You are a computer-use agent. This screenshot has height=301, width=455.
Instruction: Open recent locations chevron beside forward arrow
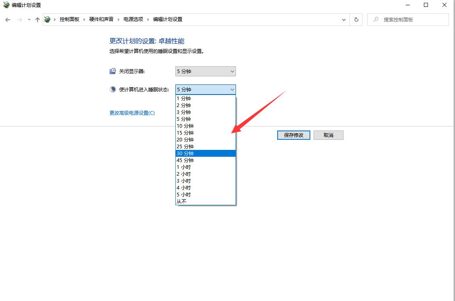pos(29,20)
